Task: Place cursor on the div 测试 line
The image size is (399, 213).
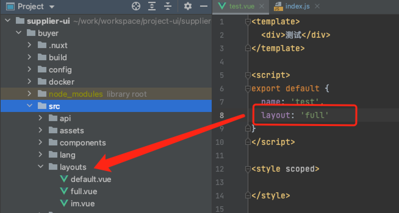Action: coord(296,35)
